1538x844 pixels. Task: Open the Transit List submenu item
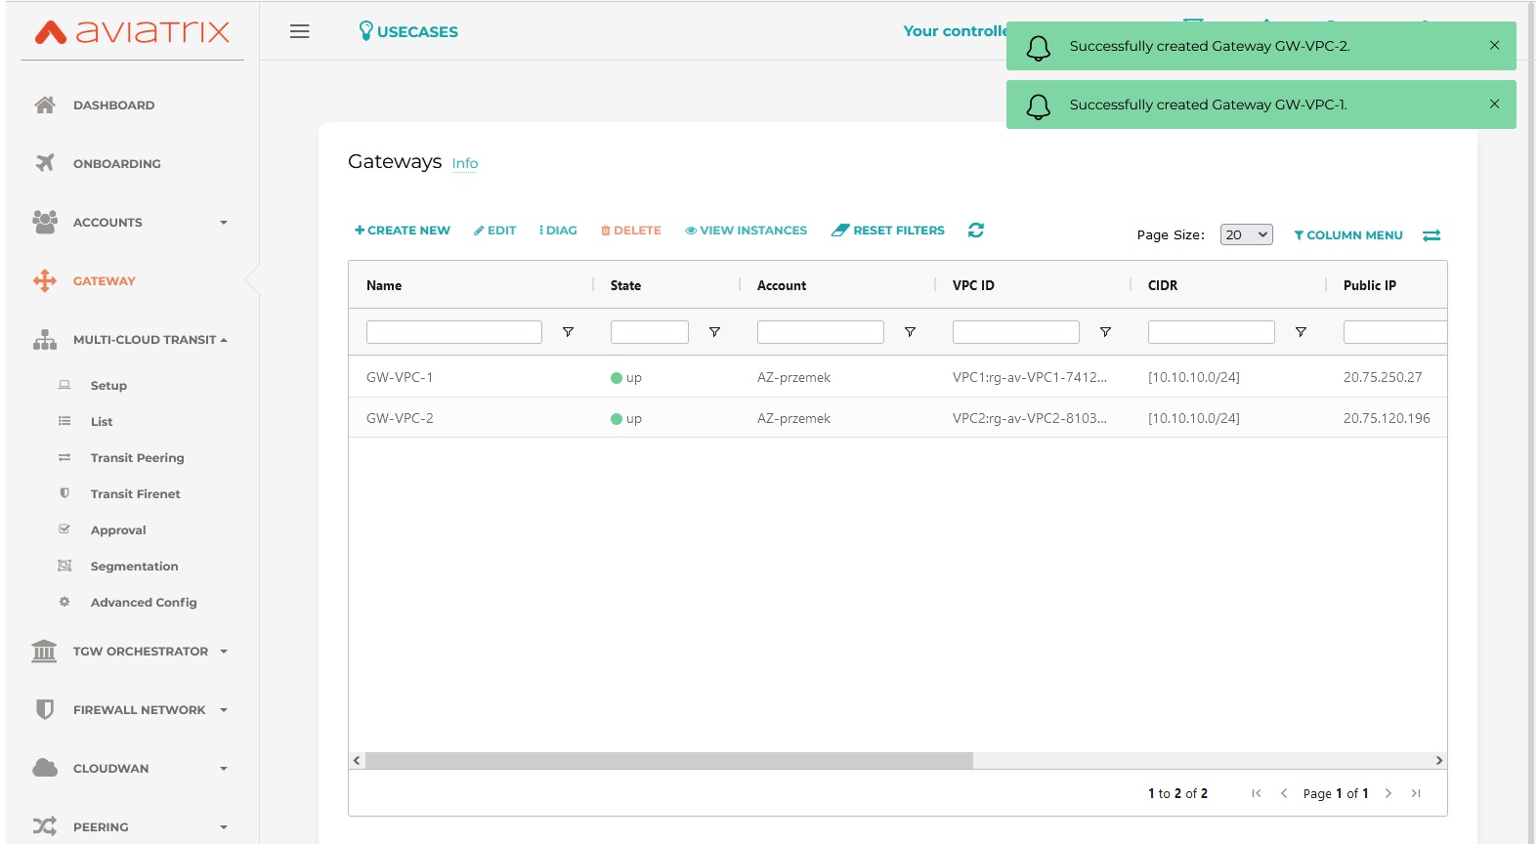coord(102,421)
